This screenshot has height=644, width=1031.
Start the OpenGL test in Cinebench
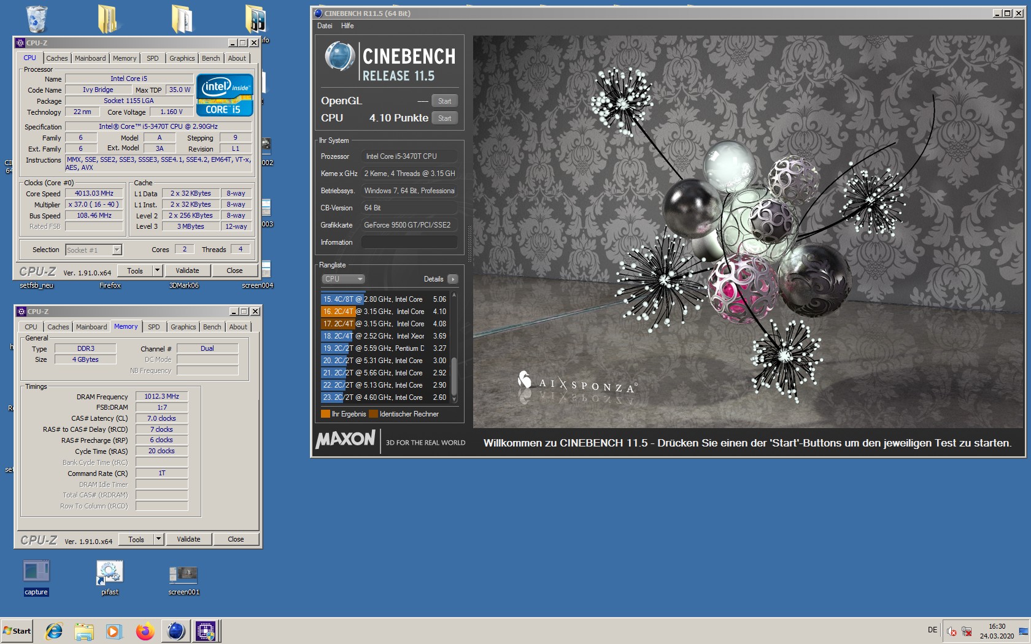tap(445, 101)
